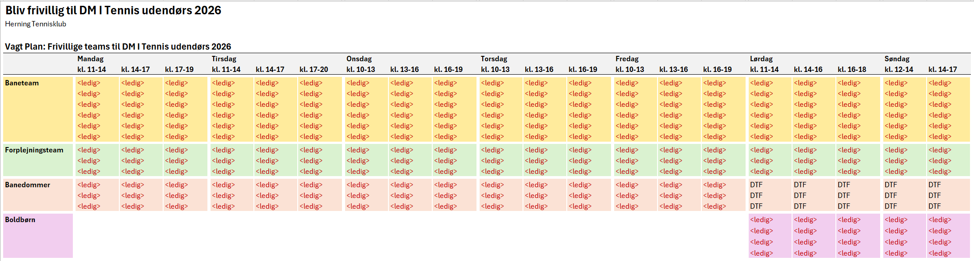Click the Tirsdag day header

click(224, 59)
